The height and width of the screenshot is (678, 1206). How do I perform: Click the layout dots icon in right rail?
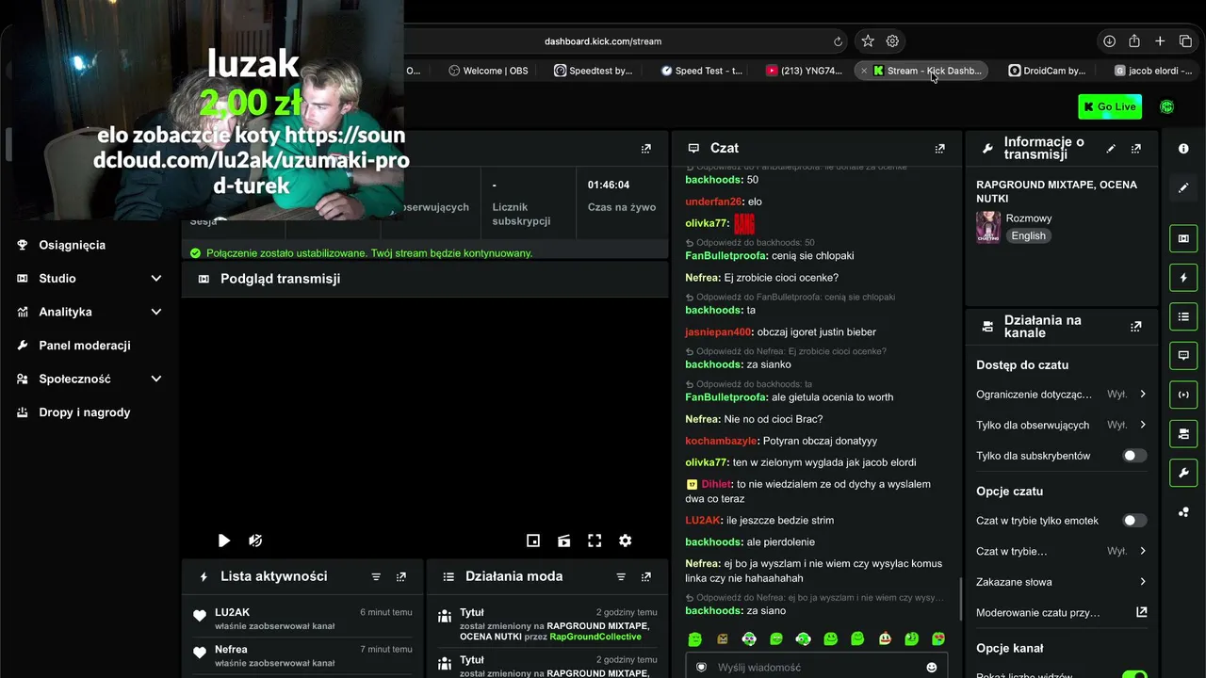click(x=1183, y=512)
